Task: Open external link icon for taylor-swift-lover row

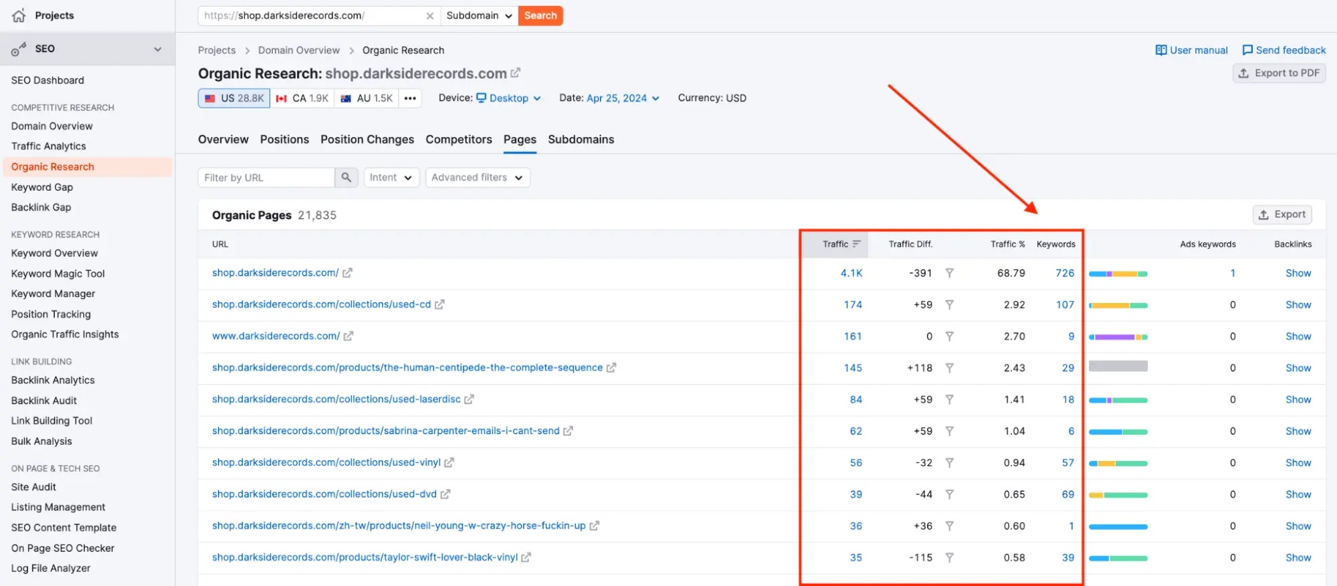Action: pos(526,557)
